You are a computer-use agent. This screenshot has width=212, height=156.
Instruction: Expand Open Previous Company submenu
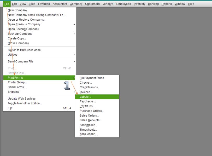pyautogui.click(x=39, y=24)
